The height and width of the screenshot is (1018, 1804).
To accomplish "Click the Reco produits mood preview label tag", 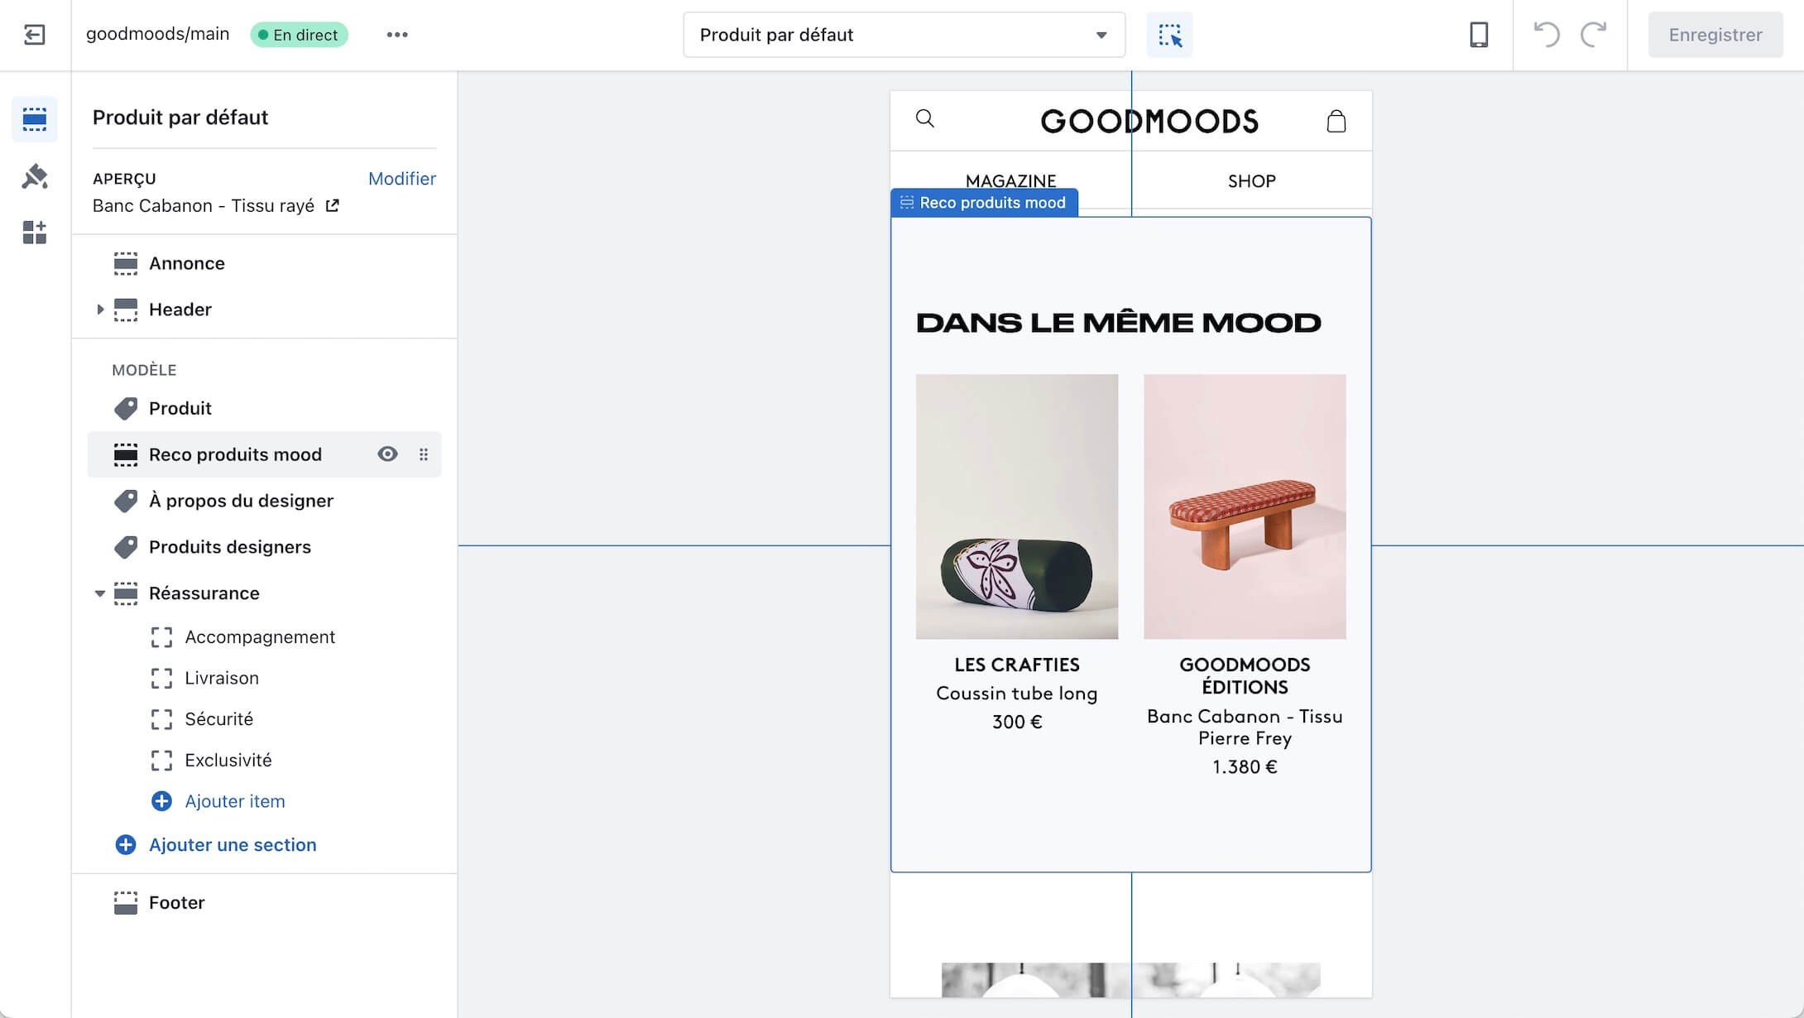I will coord(984,203).
